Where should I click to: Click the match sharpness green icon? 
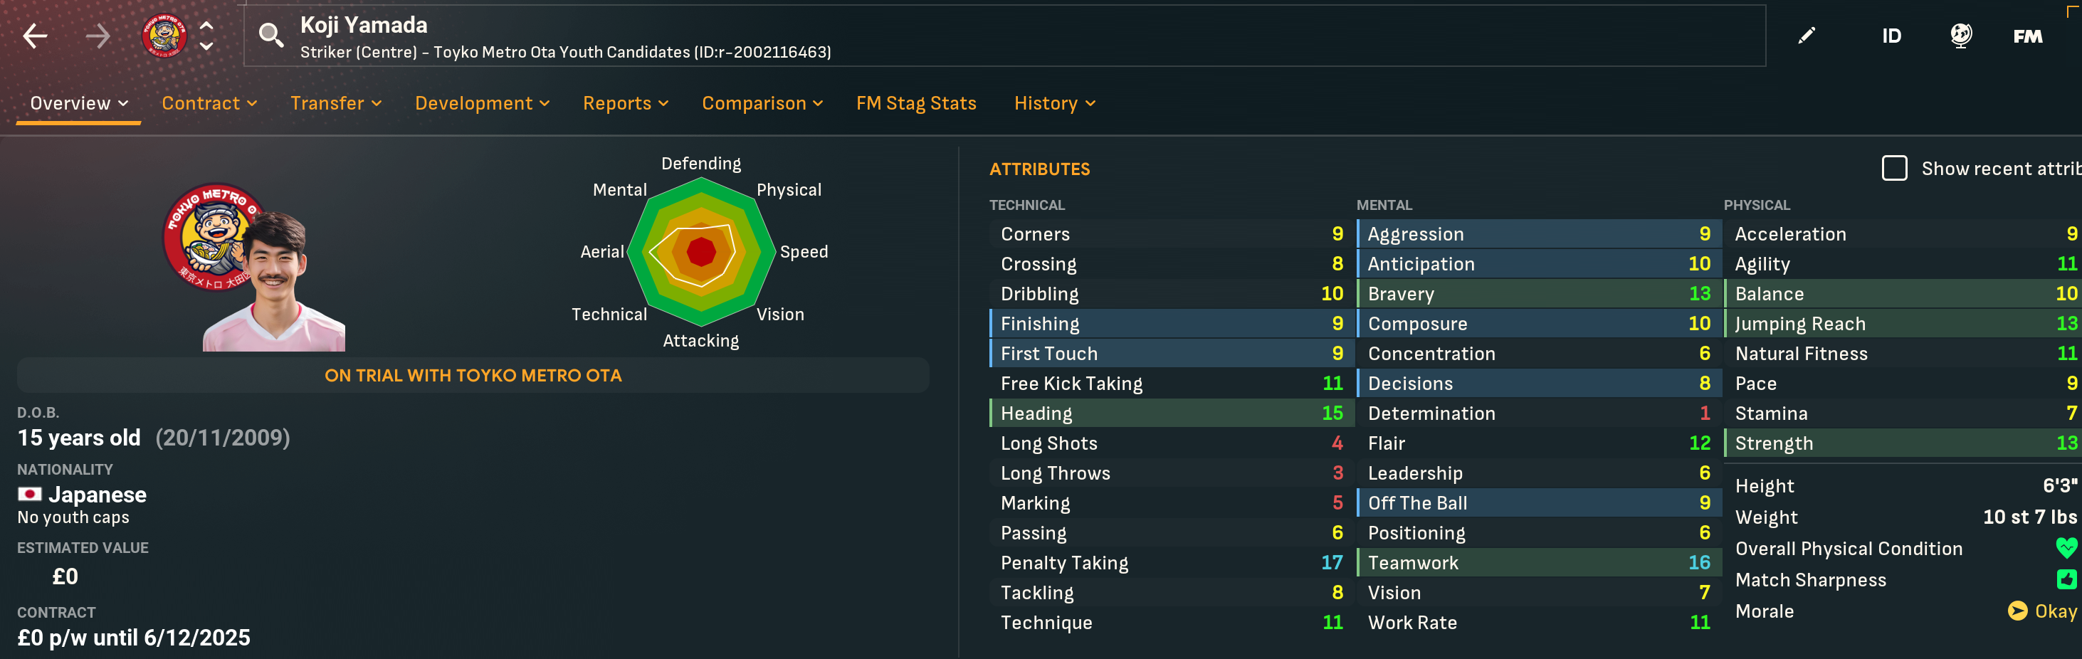point(2066,579)
